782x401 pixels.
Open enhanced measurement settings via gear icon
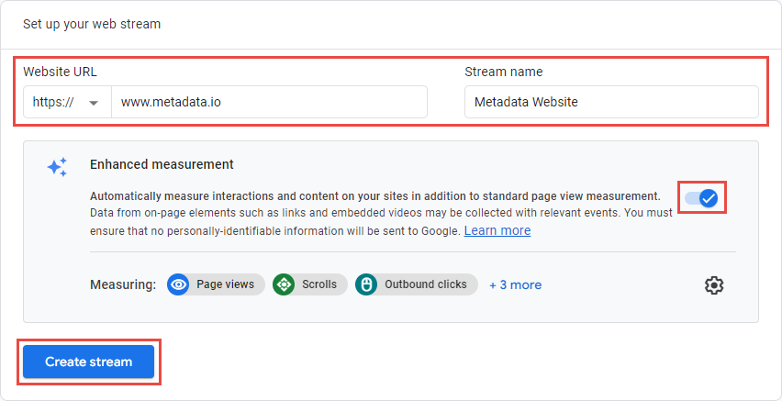coord(713,285)
